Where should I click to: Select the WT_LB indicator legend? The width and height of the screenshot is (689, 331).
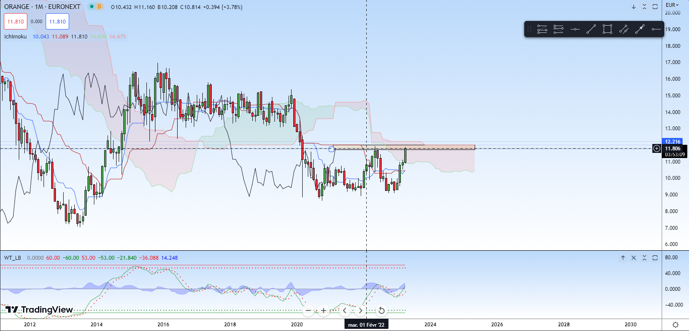tap(13, 258)
